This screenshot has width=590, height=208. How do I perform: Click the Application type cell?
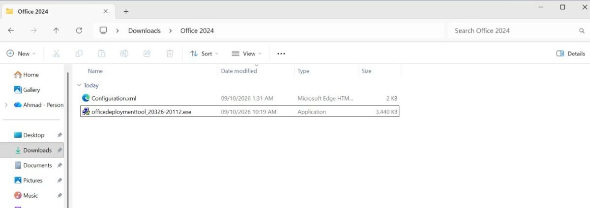pyautogui.click(x=312, y=112)
